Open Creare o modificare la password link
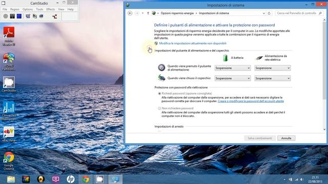328x184 pixels. tap(251, 101)
